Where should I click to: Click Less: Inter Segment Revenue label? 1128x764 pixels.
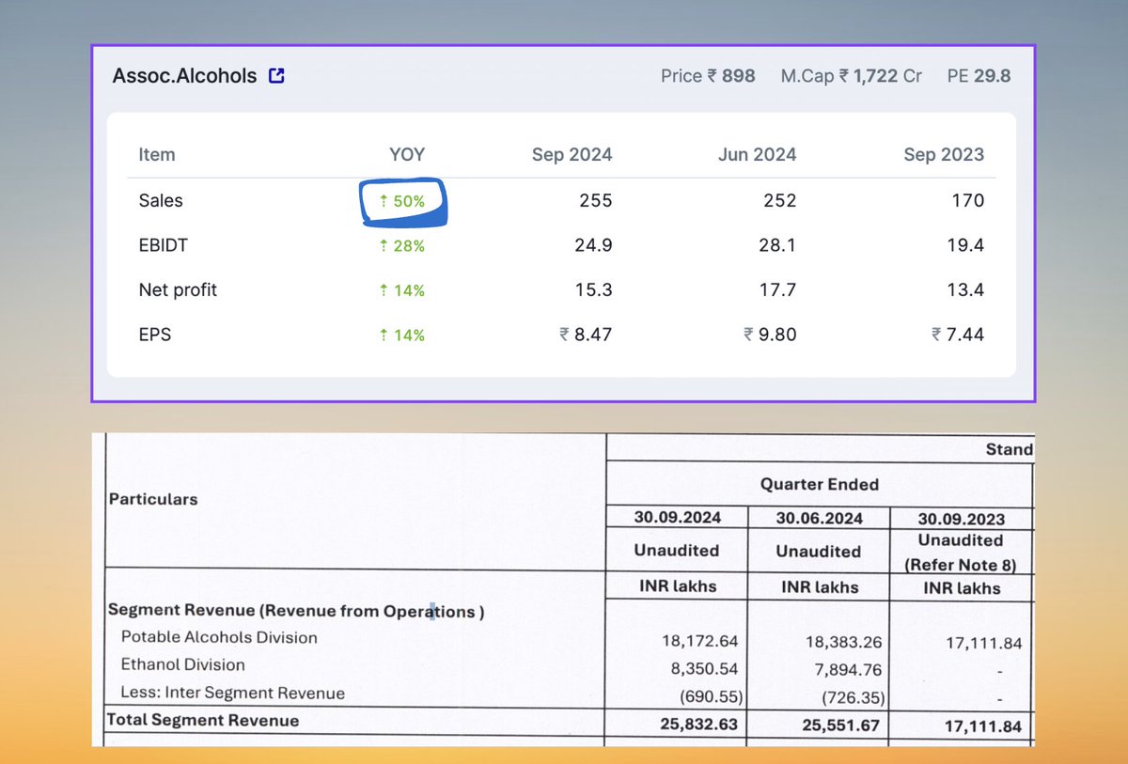point(233,694)
